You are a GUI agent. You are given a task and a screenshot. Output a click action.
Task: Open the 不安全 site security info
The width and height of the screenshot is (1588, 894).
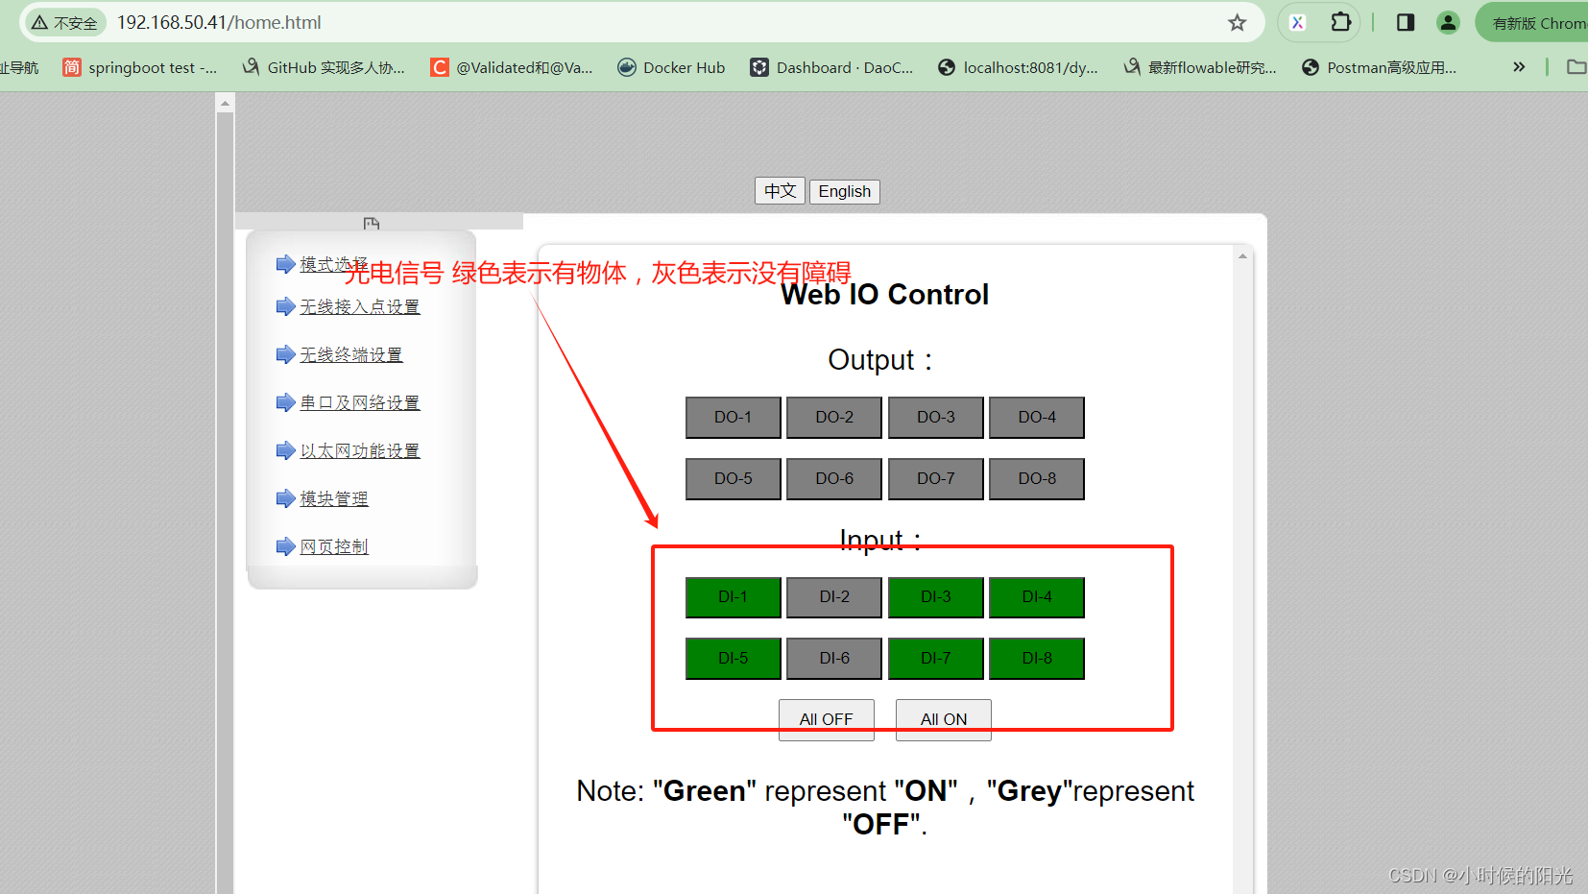[63, 22]
